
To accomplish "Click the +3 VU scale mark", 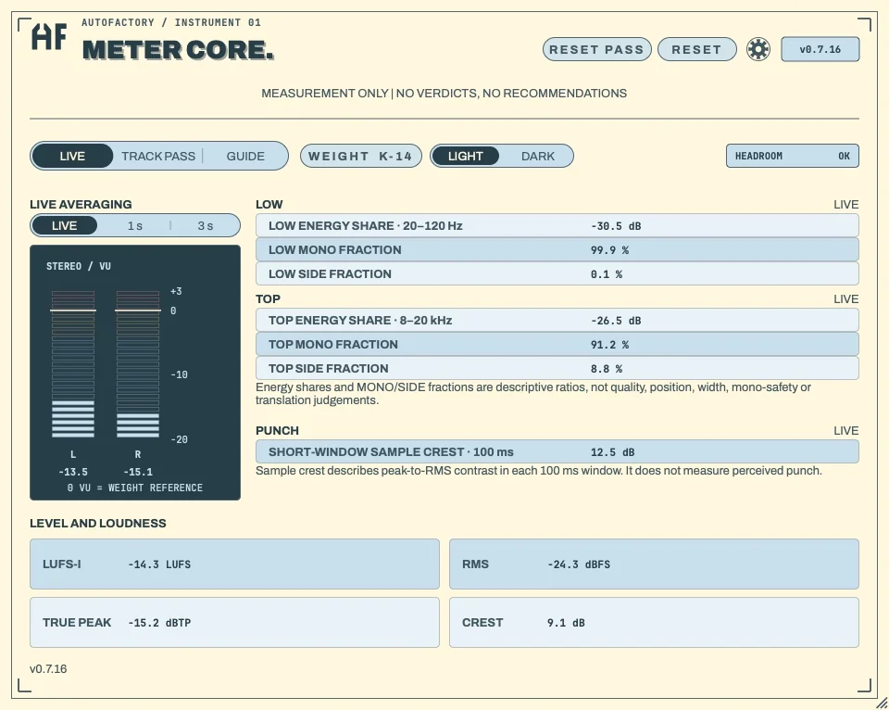I will click(x=176, y=291).
